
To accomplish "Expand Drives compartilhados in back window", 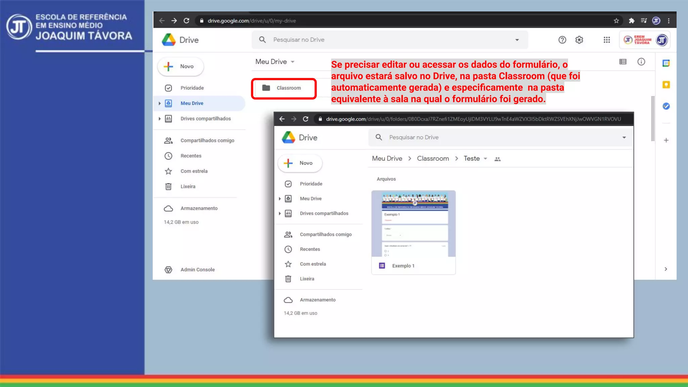I will point(160,119).
